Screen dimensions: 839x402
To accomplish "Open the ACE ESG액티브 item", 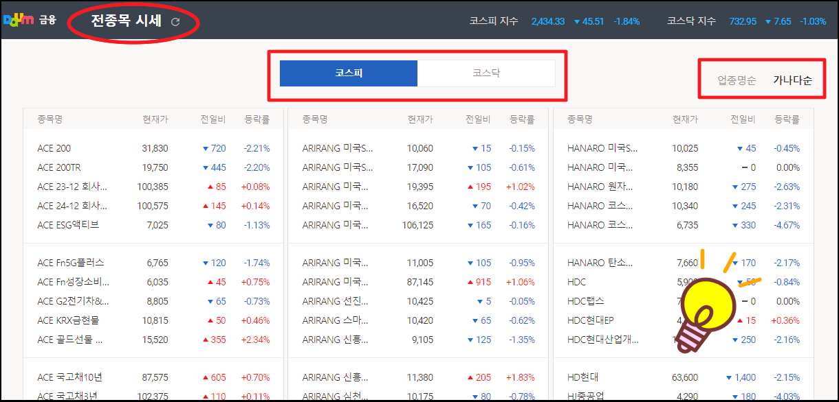I will click(68, 225).
